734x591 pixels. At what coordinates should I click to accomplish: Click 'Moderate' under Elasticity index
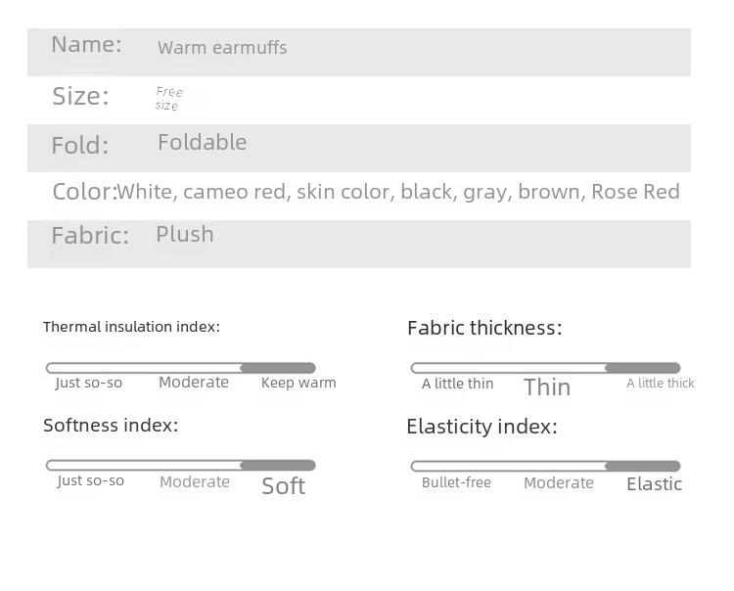559,483
